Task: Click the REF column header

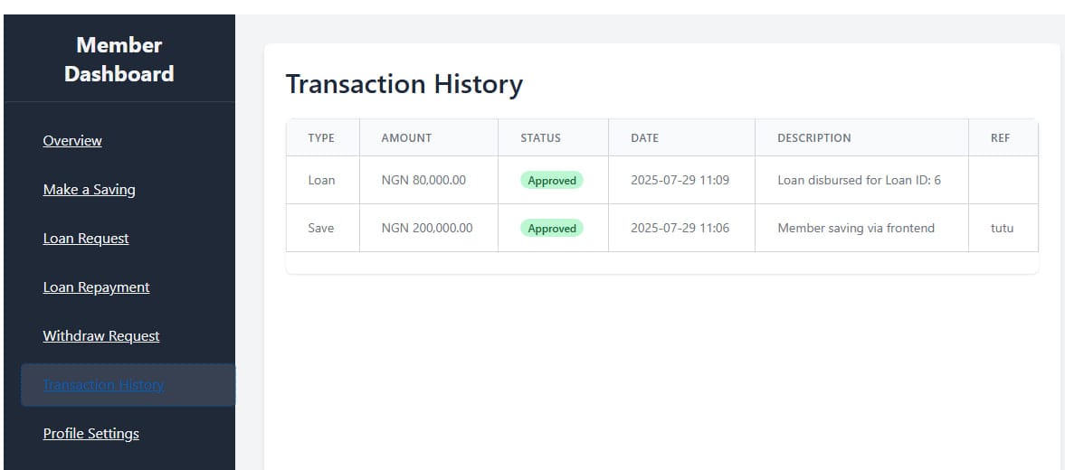Action: click(x=1000, y=138)
